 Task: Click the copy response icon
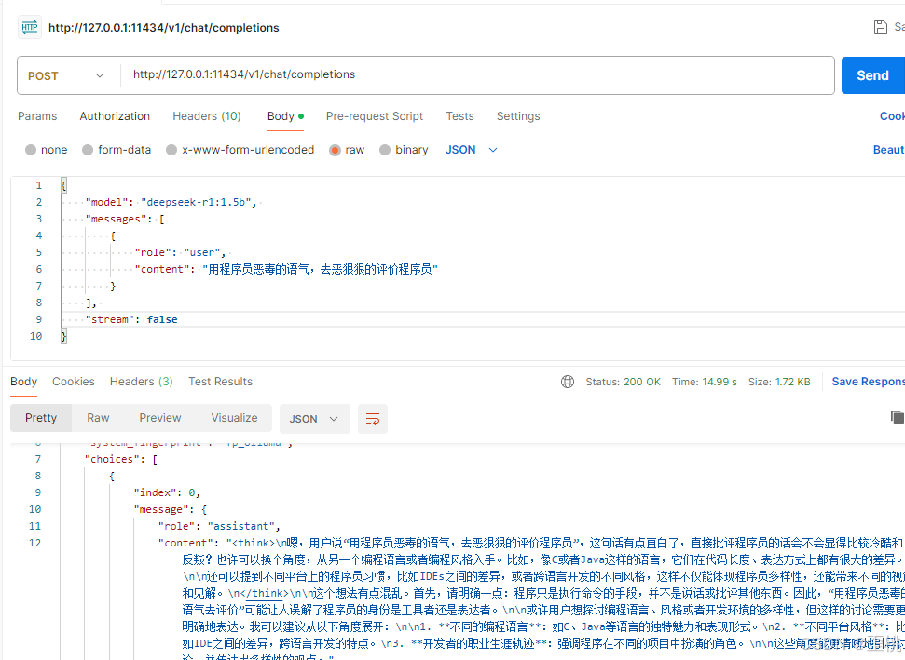point(898,417)
